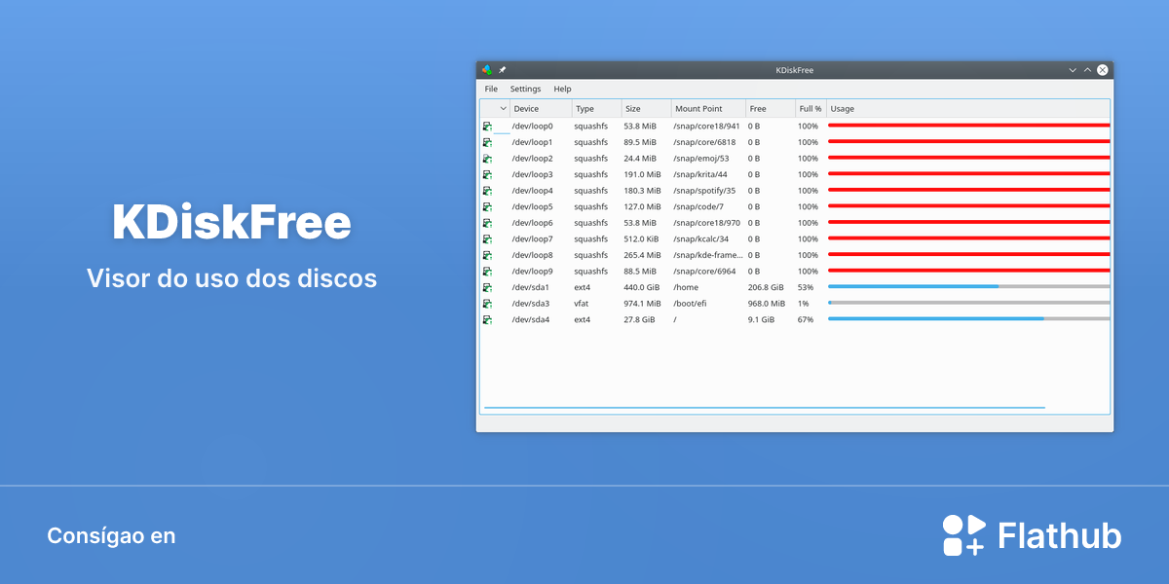Viewport: 1169px width, 584px height.
Task: Select the /dev/sda1 device name
Action: 531,287
